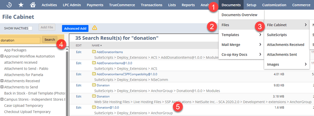Viewport: 314px width, 116px height.
Task: Click folder icon beside Donation@1.0.0
Action: point(94,107)
